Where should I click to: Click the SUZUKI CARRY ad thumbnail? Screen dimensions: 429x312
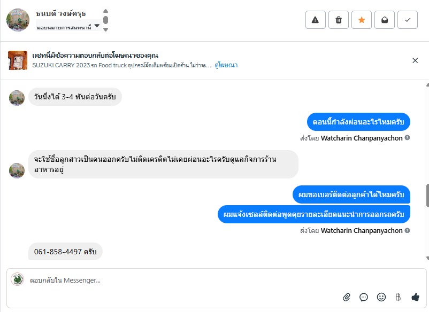pos(18,60)
